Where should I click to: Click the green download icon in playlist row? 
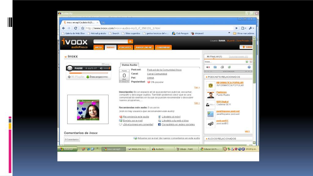pyautogui.click(x=247, y=62)
